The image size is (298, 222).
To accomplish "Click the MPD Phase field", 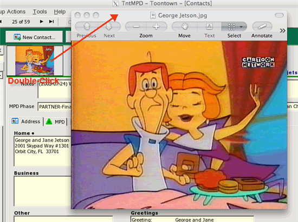I will 55,107.
